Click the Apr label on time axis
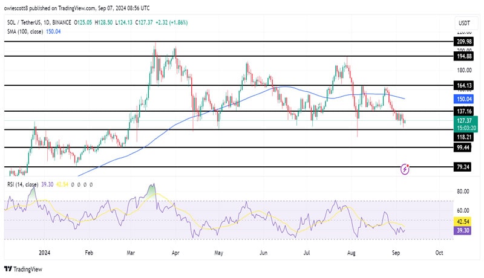Image resolution: width=484 pixels, height=278 pixels. click(x=175, y=253)
